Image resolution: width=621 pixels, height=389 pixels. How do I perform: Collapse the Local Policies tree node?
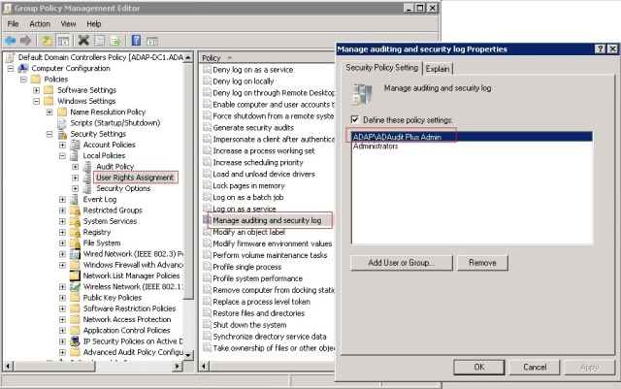62,155
